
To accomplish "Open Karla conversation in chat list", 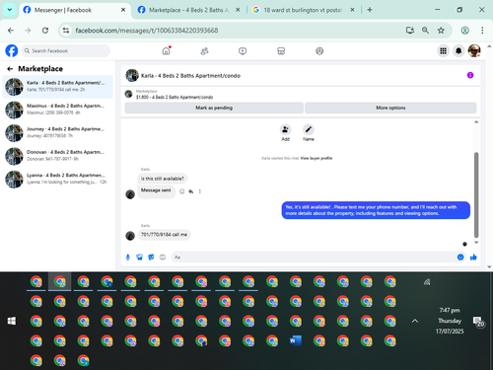I will (x=58, y=87).
